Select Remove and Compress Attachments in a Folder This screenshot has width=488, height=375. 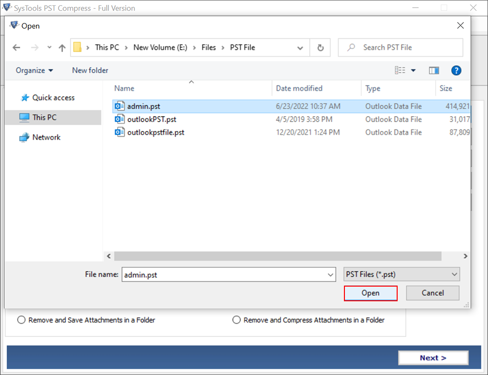(x=236, y=320)
